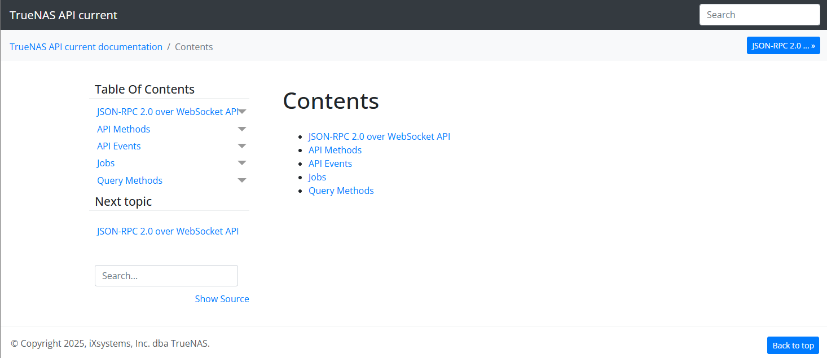
Task: Expand the Jobs entry in Table Of Contents
Action: click(242, 163)
